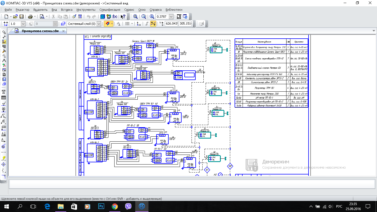Select the surface roughness symbol tool
This screenshot has height=212, width=377.
click(4, 104)
